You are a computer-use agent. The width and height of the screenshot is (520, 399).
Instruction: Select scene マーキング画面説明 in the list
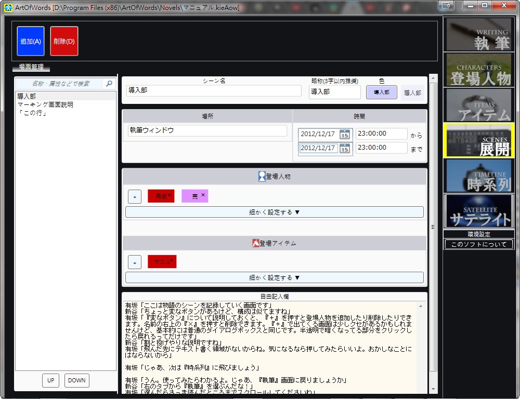pyautogui.click(x=66, y=105)
